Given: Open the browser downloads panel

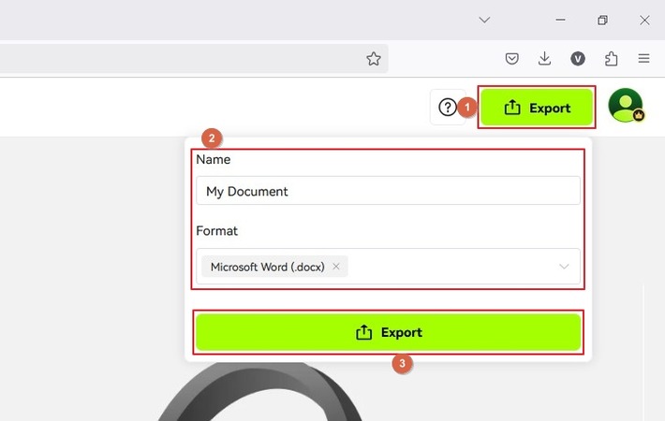Looking at the screenshot, I should click(x=544, y=58).
